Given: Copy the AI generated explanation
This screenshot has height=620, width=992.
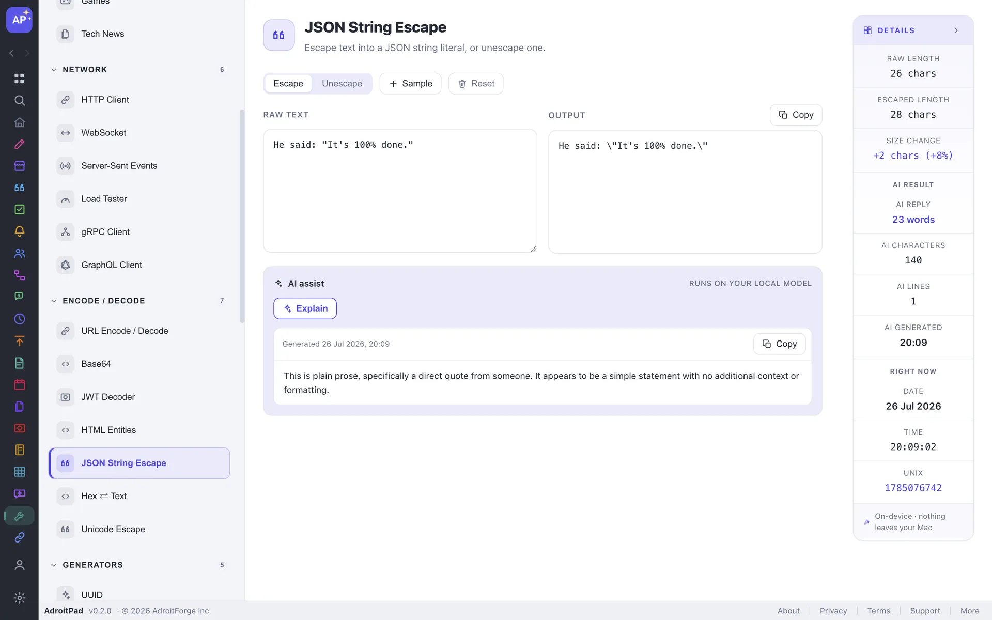Looking at the screenshot, I should [779, 344].
